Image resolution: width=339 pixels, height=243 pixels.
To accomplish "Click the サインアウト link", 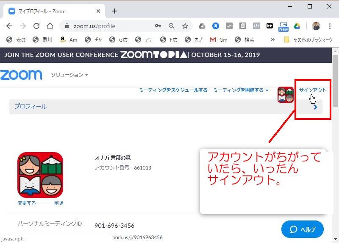I will click(x=313, y=90).
